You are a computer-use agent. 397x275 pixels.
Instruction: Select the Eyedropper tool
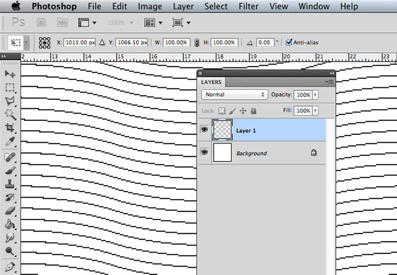[10, 141]
